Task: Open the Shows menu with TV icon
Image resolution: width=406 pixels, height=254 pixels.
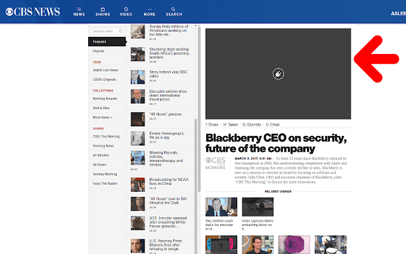Action: [102, 11]
